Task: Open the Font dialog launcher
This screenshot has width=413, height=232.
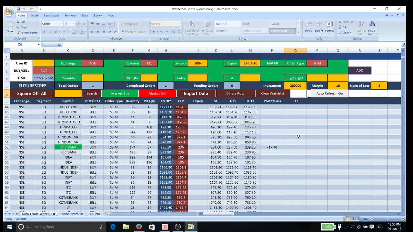Action: coord(86,38)
